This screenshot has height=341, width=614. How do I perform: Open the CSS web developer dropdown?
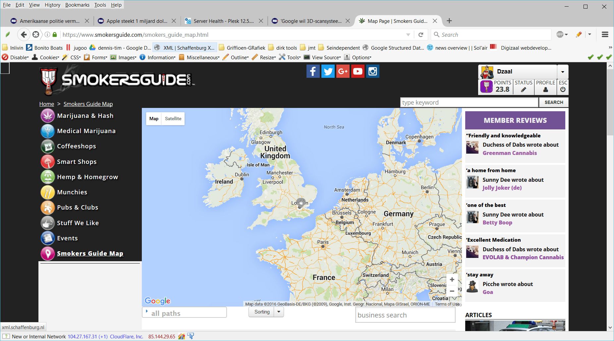tap(72, 57)
